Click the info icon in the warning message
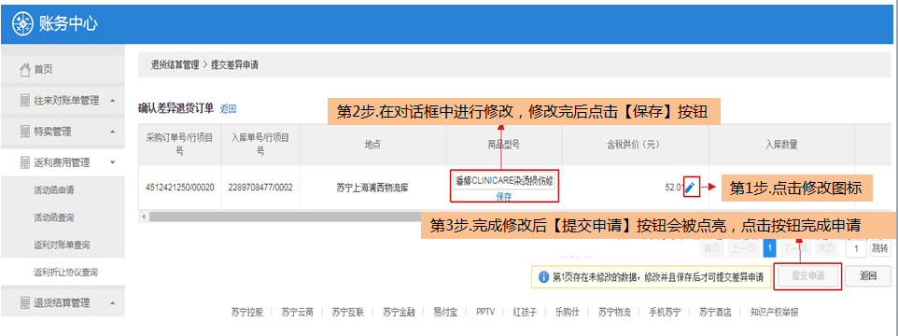Screen dimensions: 898x336 point(543,277)
